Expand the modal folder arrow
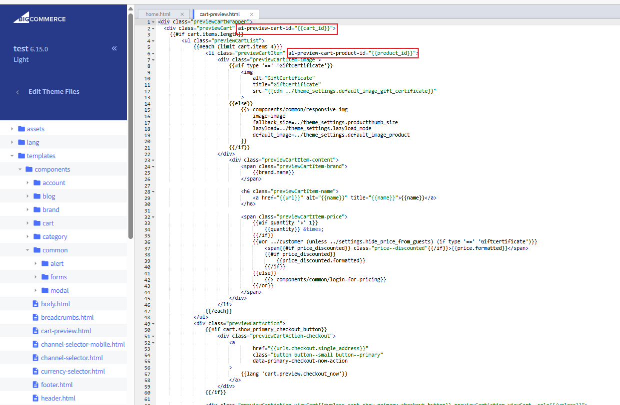This screenshot has width=620, height=405. 36,290
